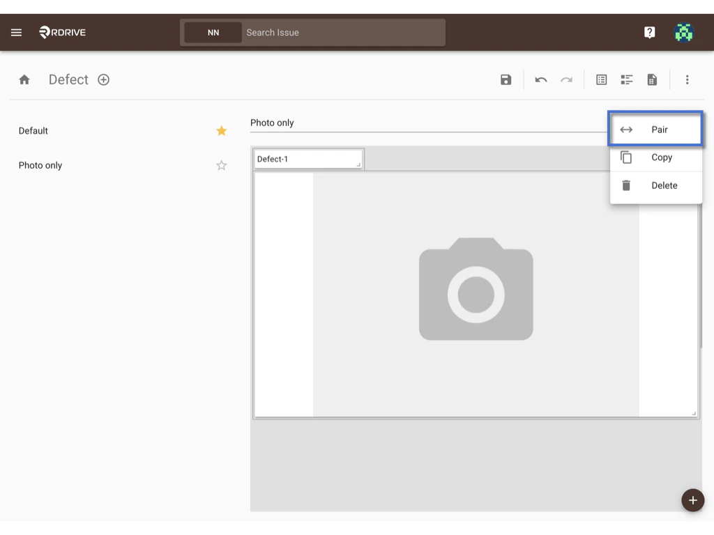Click the redo arrow icon
The height and width of the screenshot is (535, 714).
pos(566,79)
